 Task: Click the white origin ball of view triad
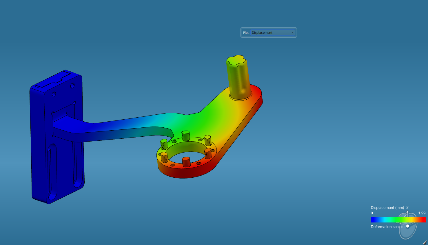(408, 226)
